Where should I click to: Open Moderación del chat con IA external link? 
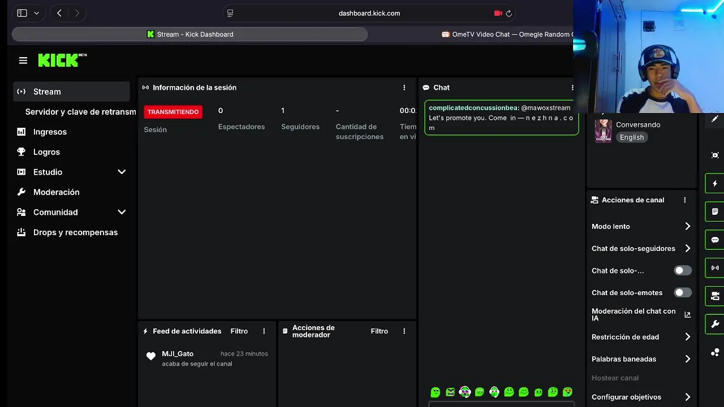pos(687,315)
